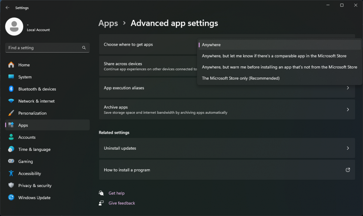Click the Get help link
This screenshot has width=363, height=216.
pos(117,193)
